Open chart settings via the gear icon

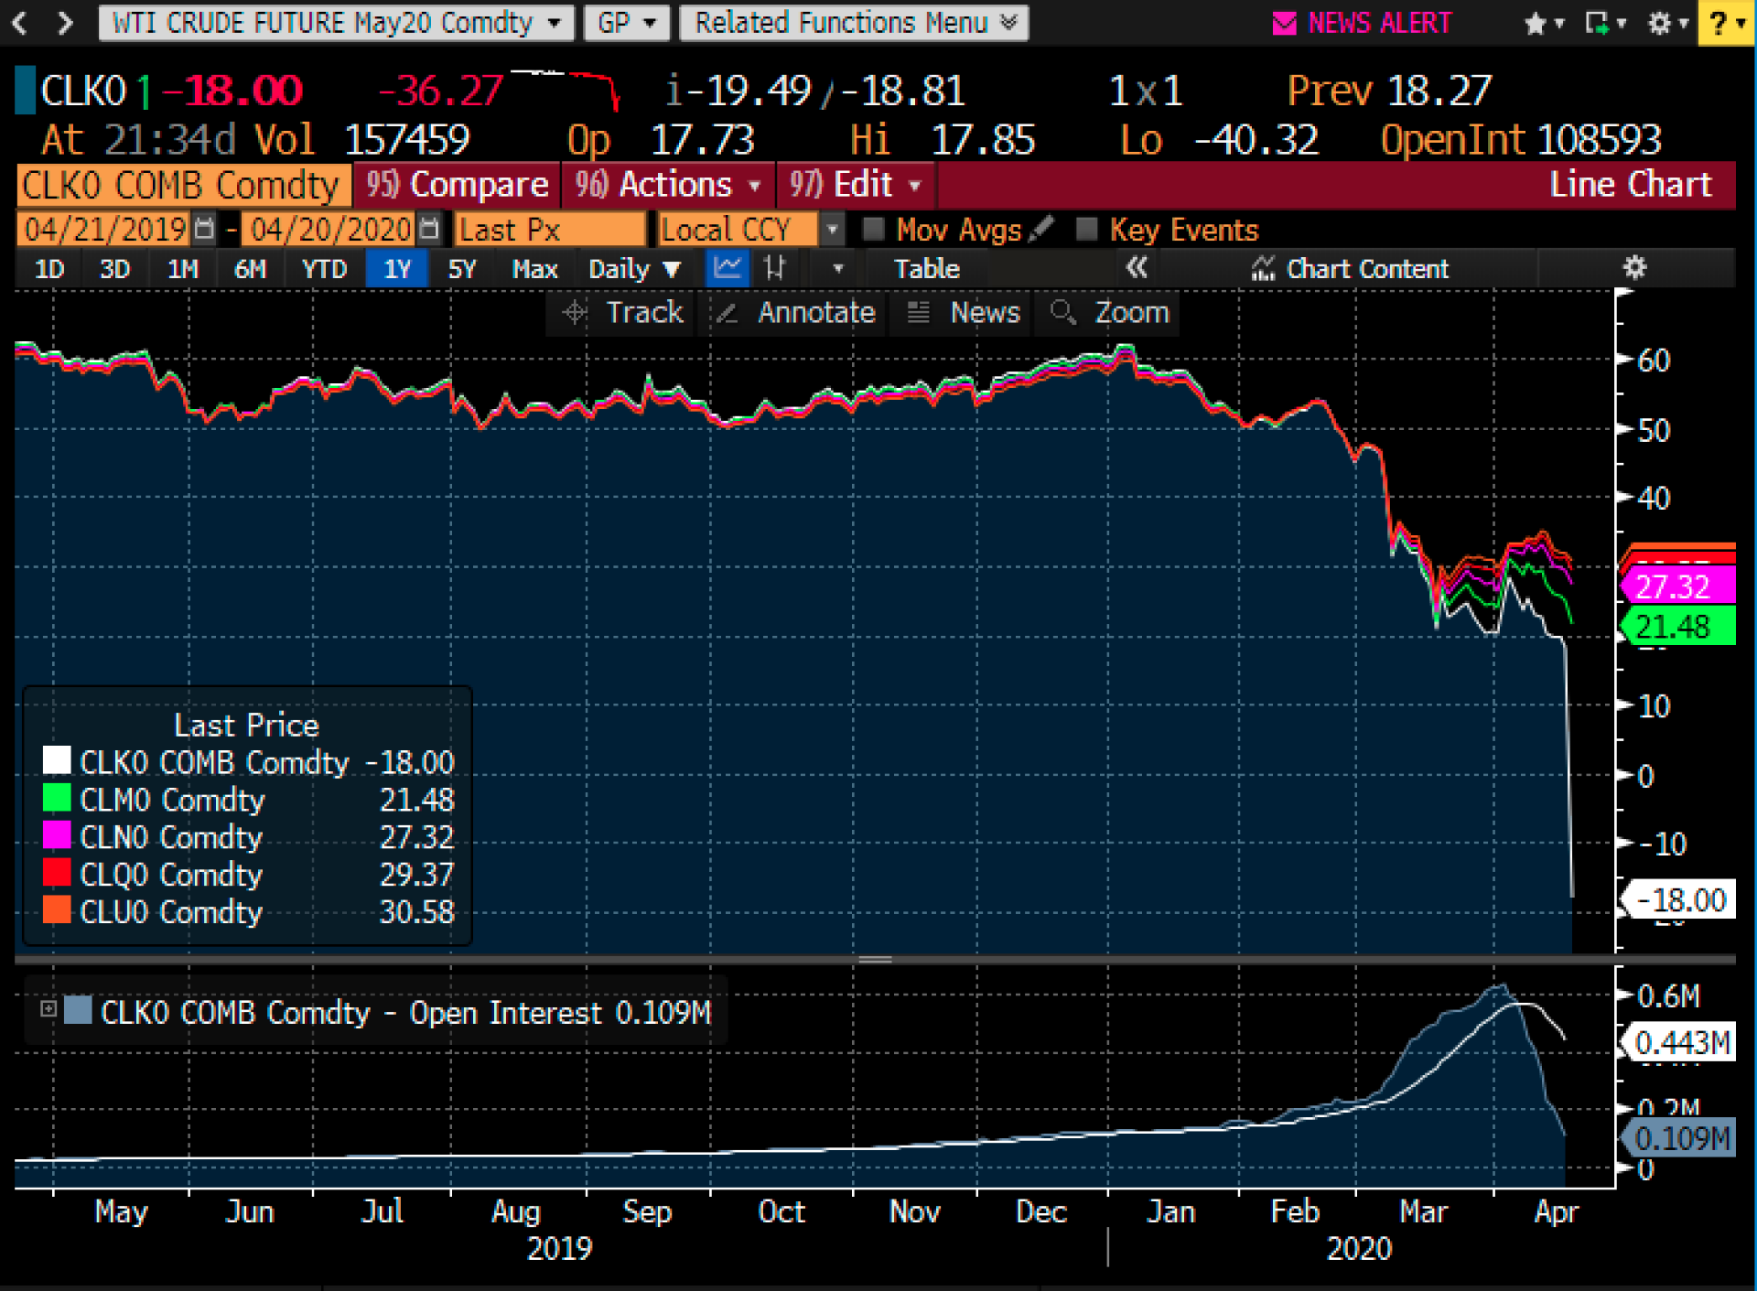pos(1634,268)
